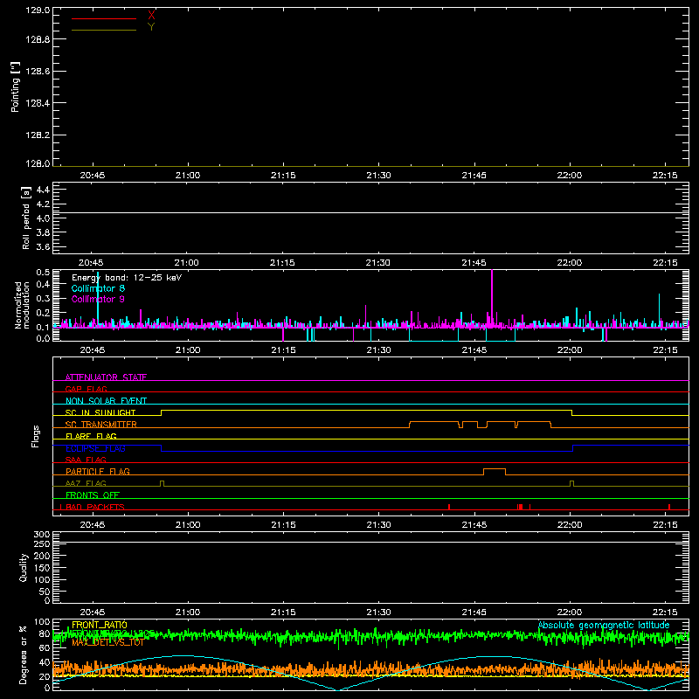Click the SAA_FLAG label
699x699 pixels.
tap(86, 460)
